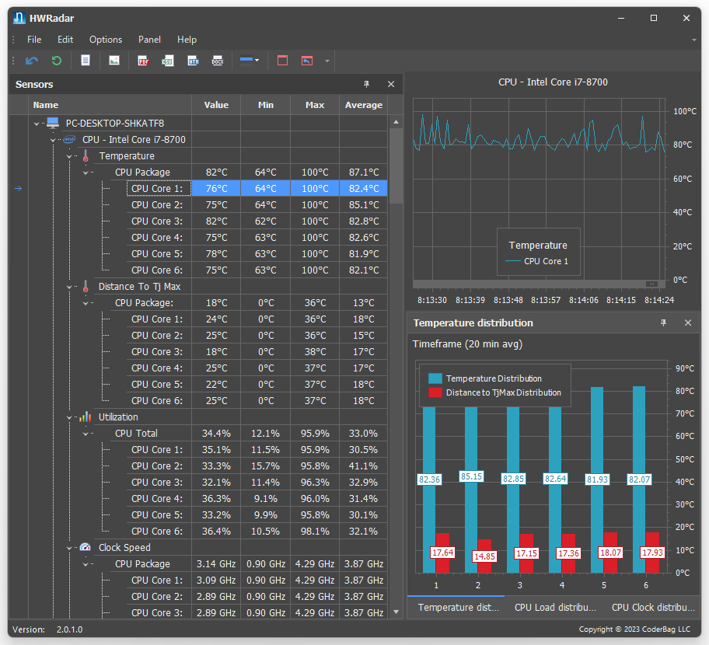Collapse the PC-DESKTOP-SHKATF8 tree node
This screenshot has width=709, height=645.
pos(37,124)
